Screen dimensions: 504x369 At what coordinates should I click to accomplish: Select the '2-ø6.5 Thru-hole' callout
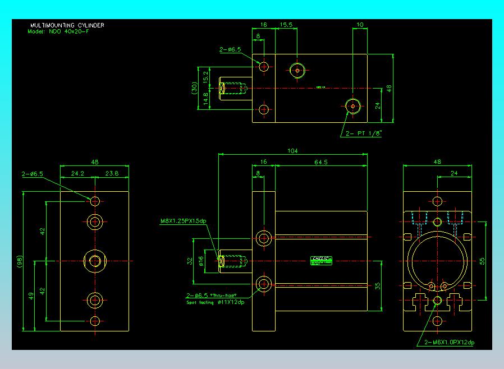(x=212, y=296)
